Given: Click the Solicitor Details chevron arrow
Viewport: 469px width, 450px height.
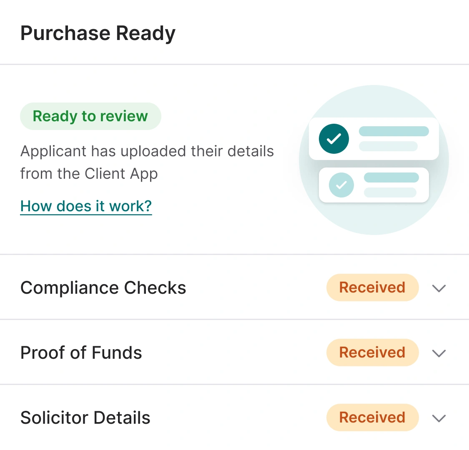Looking at the screenshot, I should pos(439,418).
